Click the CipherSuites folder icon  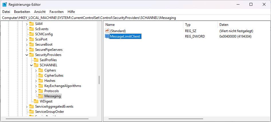[41, 75]
